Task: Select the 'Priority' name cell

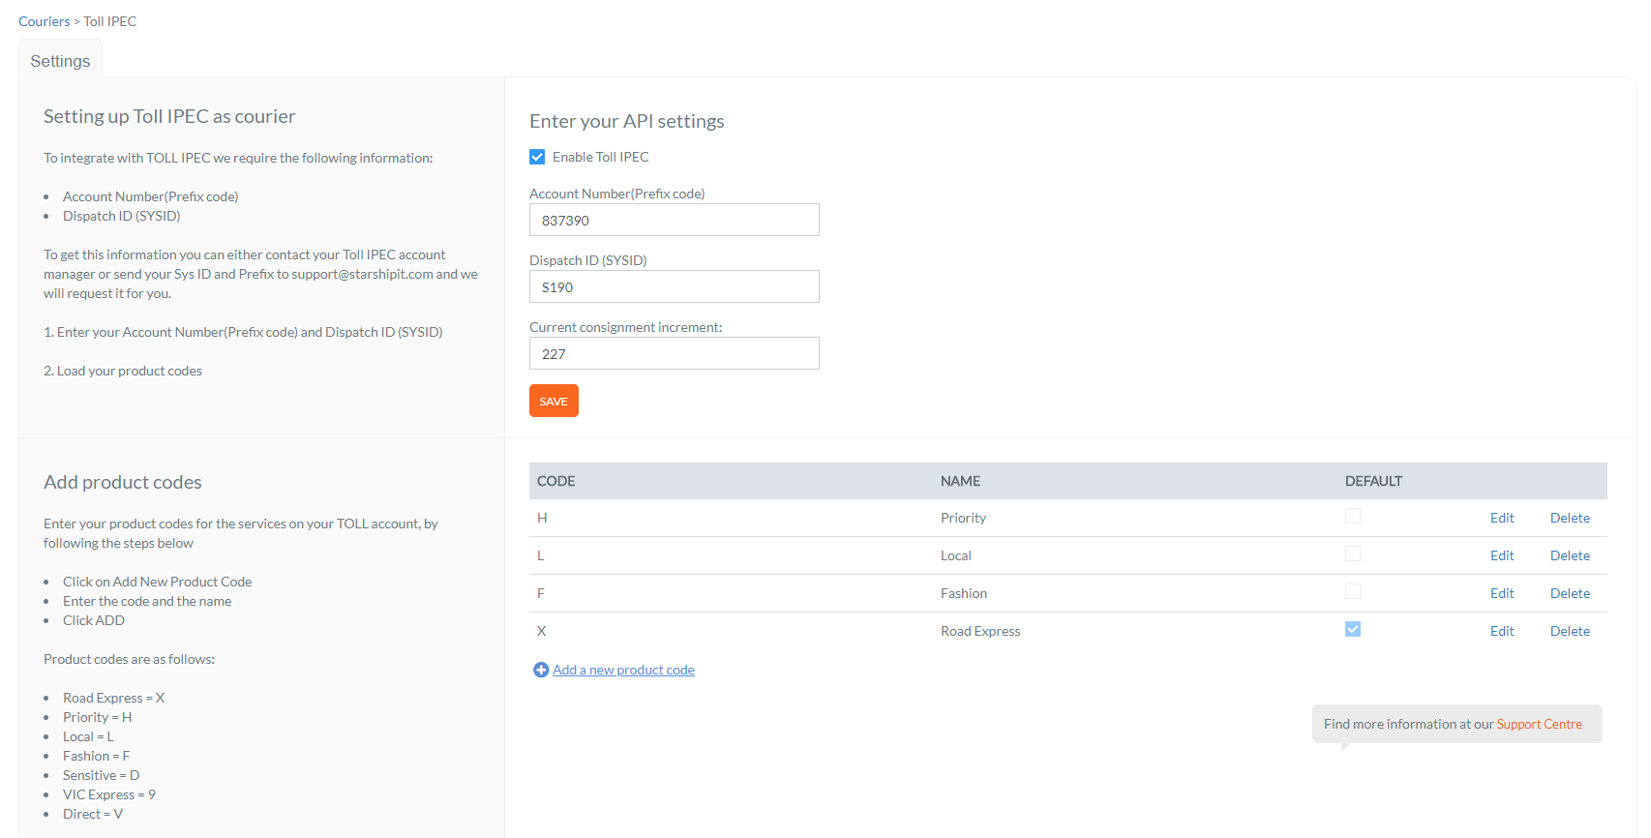Action: (963, 518)
